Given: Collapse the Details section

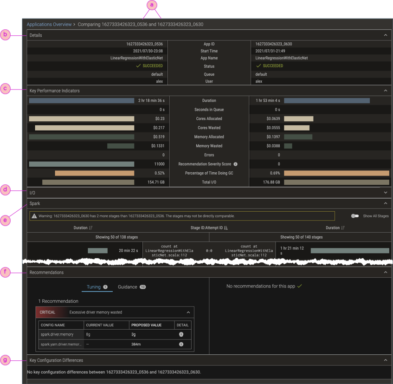Looking at the screenshot, I should (385, 35).
